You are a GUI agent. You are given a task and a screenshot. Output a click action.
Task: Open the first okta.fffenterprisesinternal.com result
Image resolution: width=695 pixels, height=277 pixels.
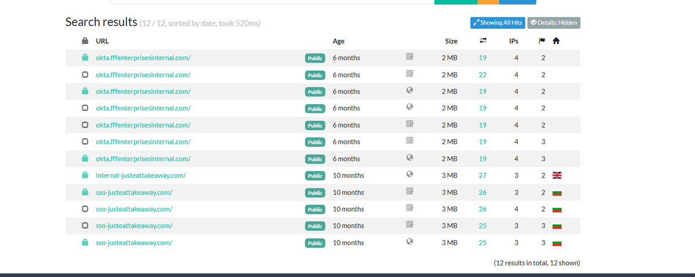click(143, 58)
